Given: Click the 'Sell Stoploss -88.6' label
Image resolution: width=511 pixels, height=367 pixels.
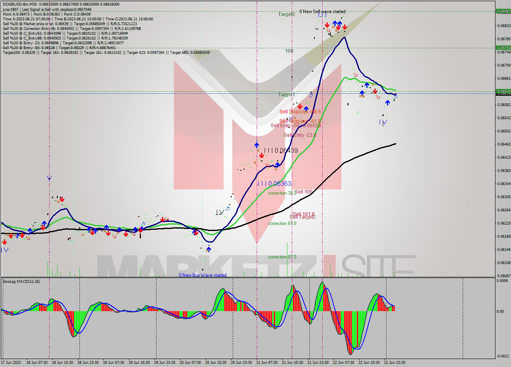Looking at the screenshot, I should click(300, 112).
